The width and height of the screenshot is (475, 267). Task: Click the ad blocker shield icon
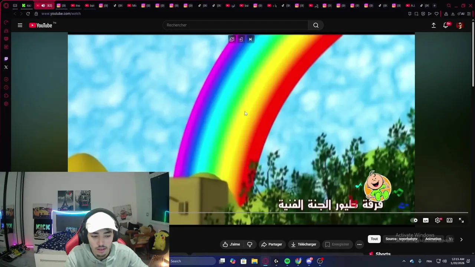423,14
